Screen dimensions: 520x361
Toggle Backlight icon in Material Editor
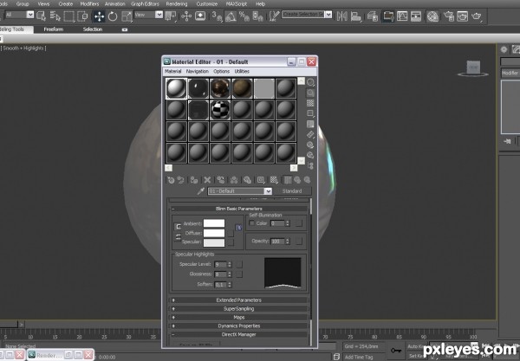[x=310, y=93]
